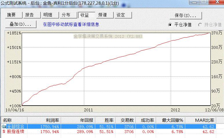Click the 交易数 column header
This screenshot has height=138, width=224.
[x=126, y=120]
